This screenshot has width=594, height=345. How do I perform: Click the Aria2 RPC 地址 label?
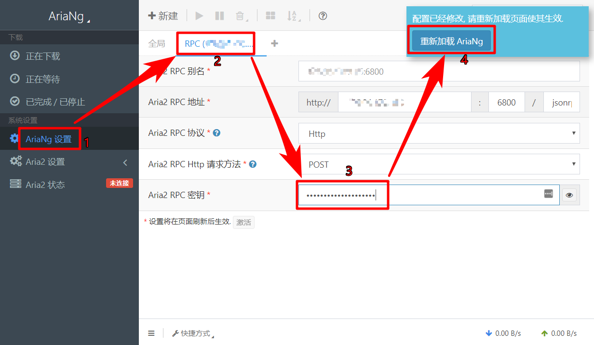tap(179, 102)
